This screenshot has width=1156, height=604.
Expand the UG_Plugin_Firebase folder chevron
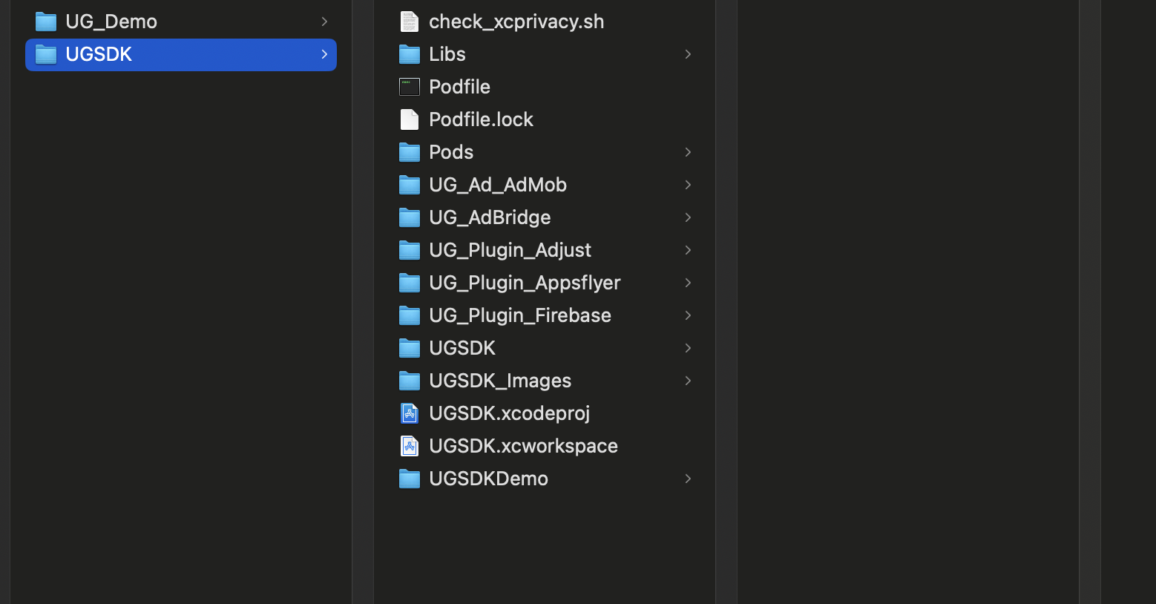coord(687,315)
